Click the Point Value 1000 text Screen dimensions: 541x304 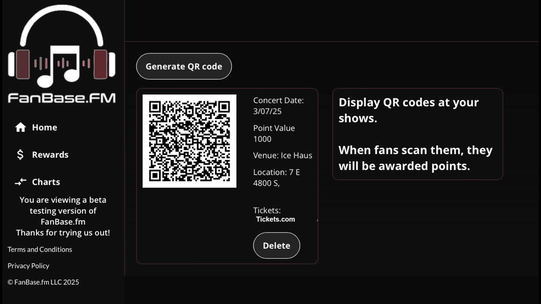274,133
